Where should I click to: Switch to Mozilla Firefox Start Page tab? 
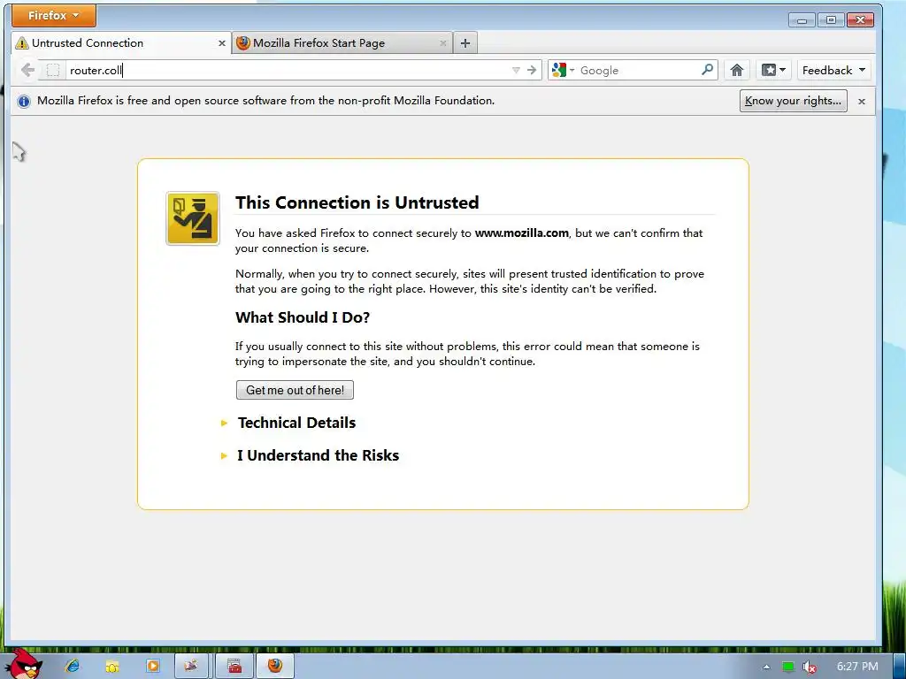341,43
